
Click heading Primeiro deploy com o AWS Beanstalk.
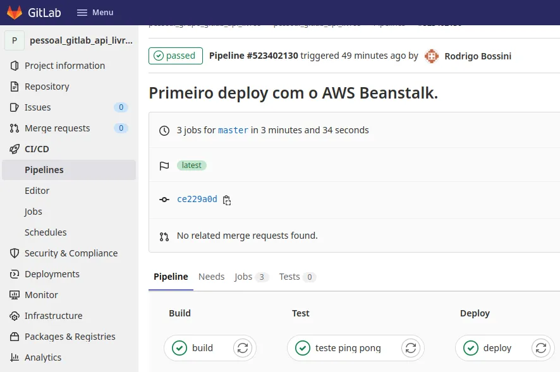[x=293, y=93]
